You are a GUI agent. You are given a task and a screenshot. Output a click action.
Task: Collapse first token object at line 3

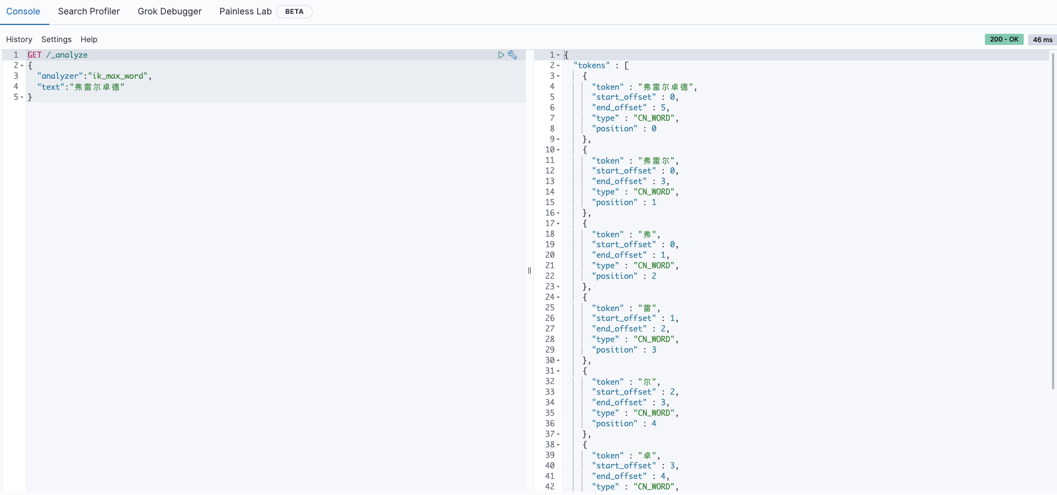558,76
